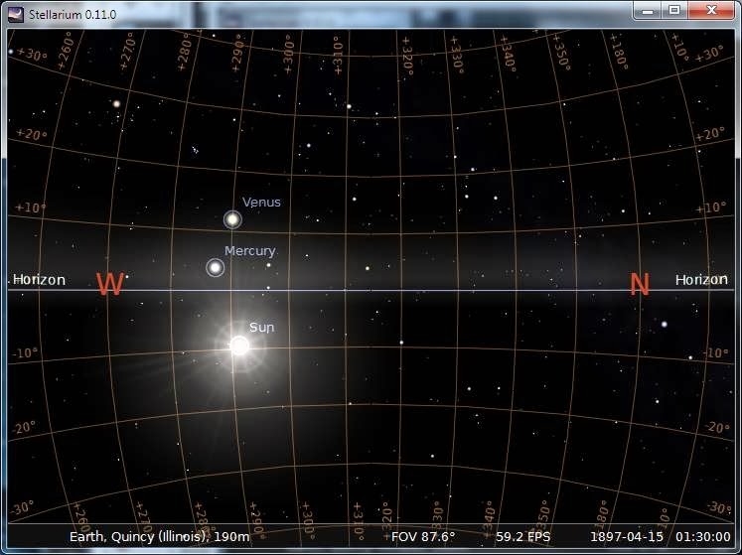Minimize the Stellarium window
The width and height of the screenshot is (742, 555).
coord(648,10)
